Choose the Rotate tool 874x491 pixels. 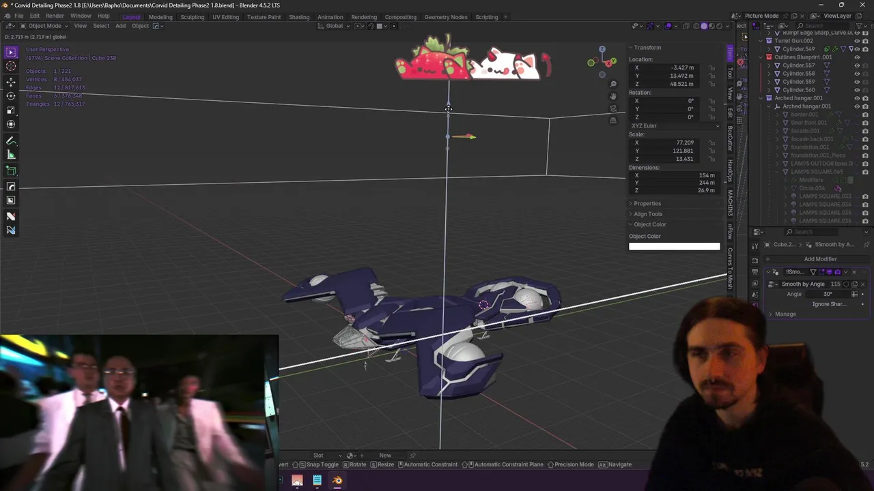pyautogui.click(x=11, y=96)
